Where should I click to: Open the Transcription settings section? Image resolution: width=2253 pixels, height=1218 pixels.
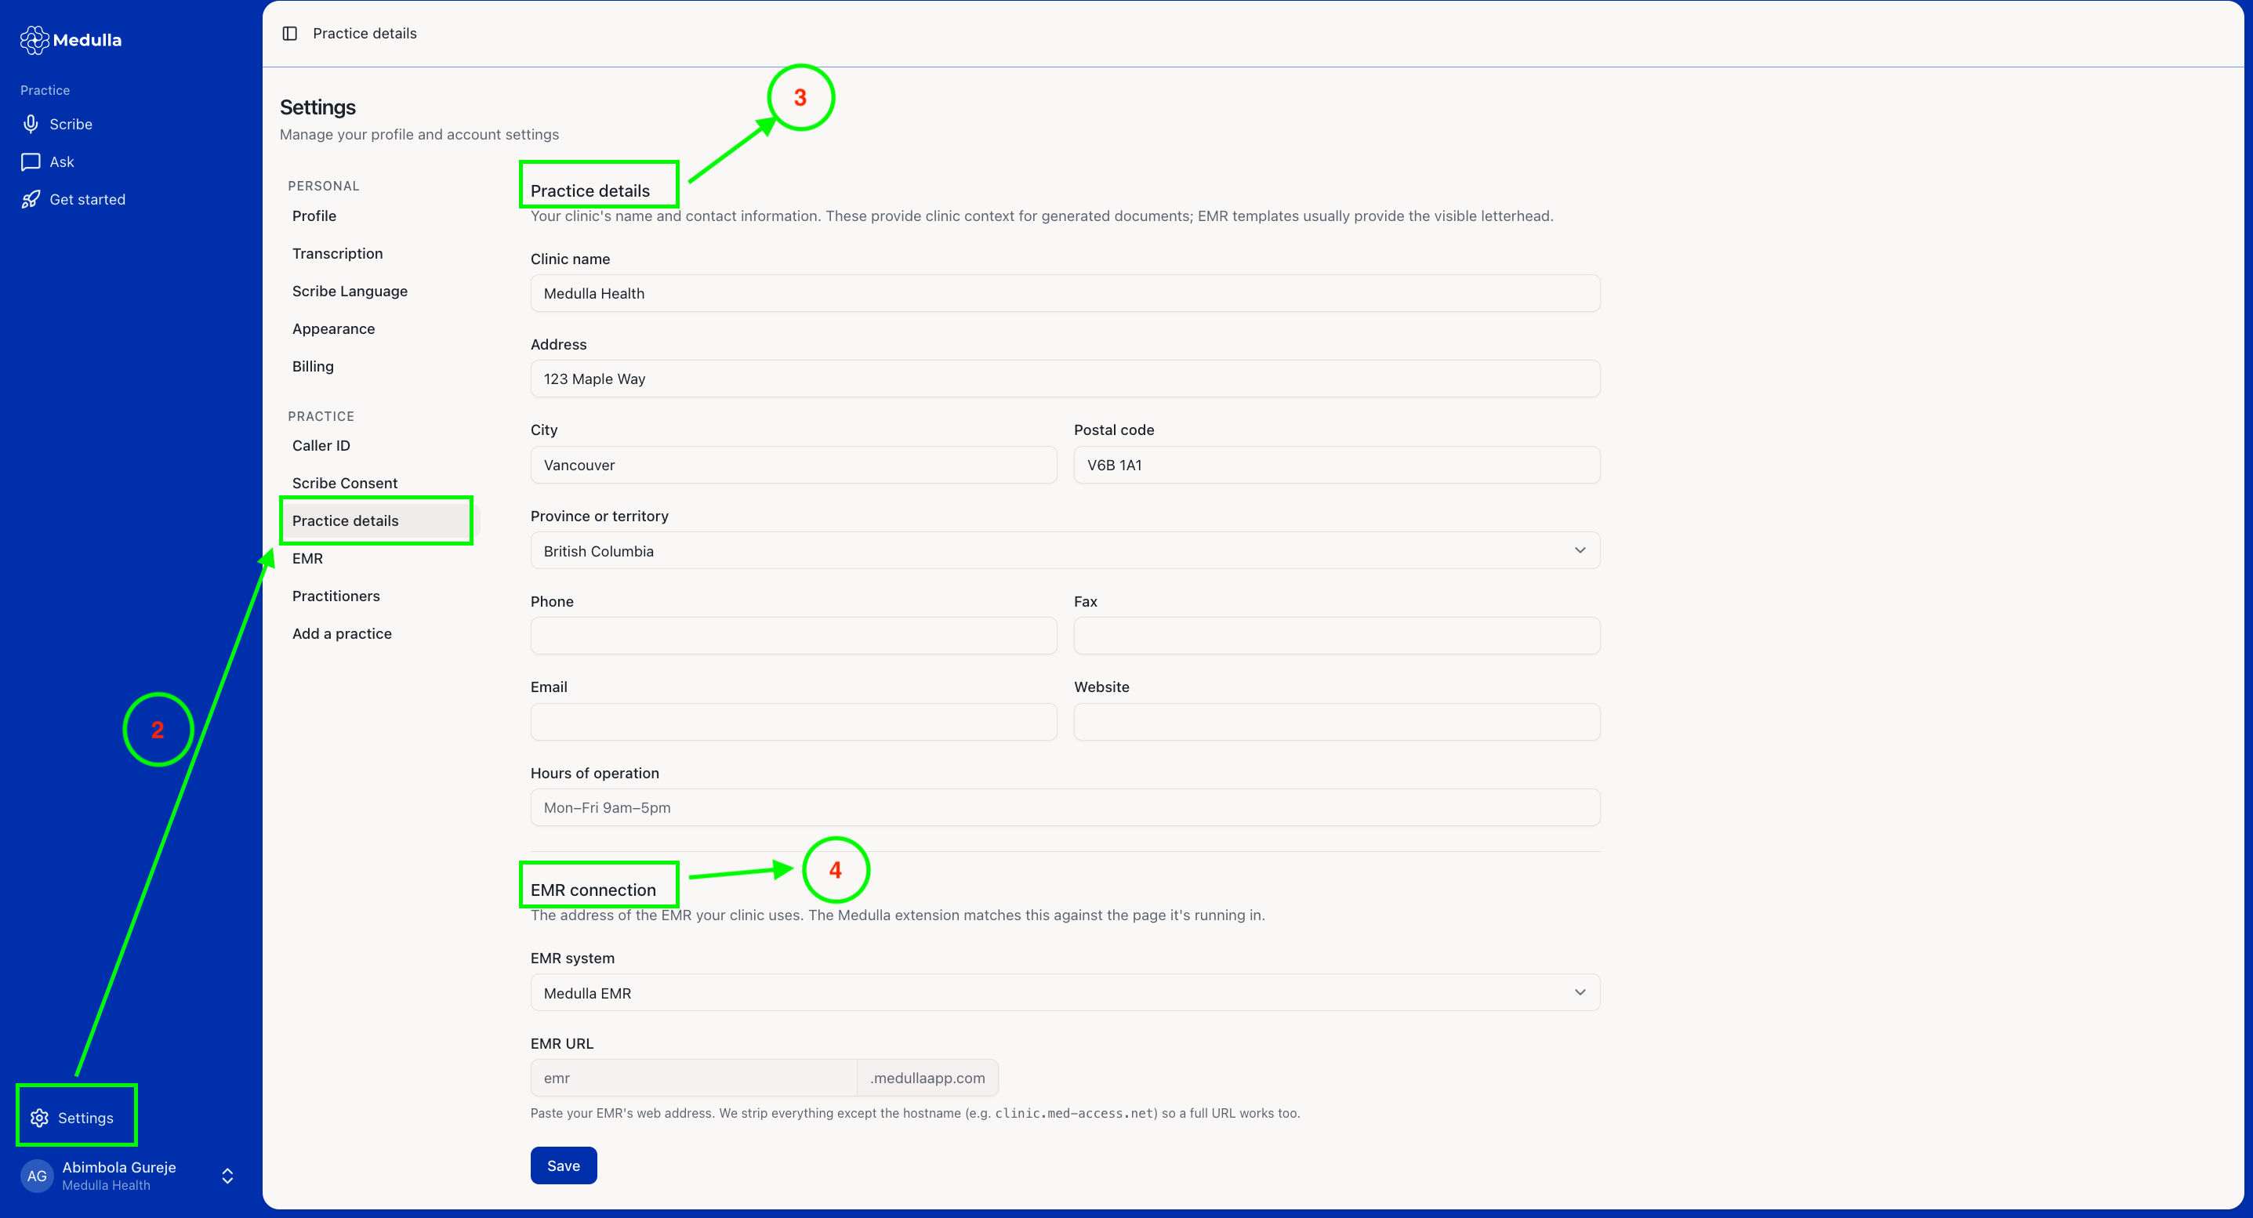coord(338,254)
